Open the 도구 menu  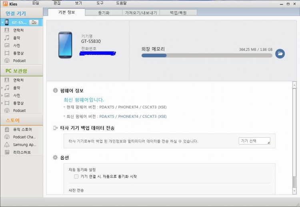(100, 3)
